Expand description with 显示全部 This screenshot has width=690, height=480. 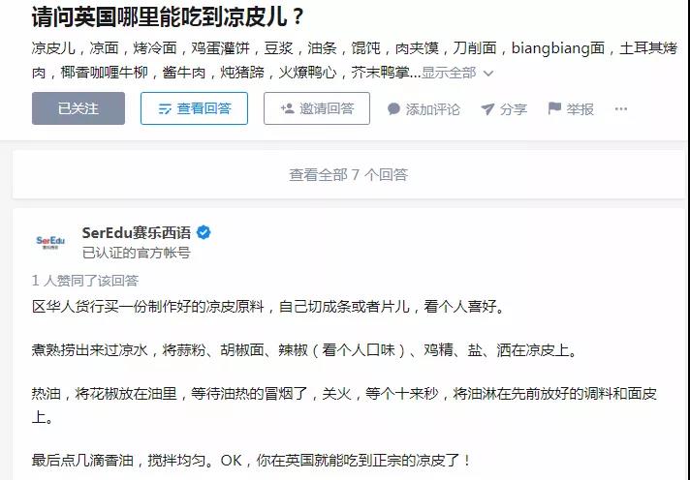(x=449, y=73)
